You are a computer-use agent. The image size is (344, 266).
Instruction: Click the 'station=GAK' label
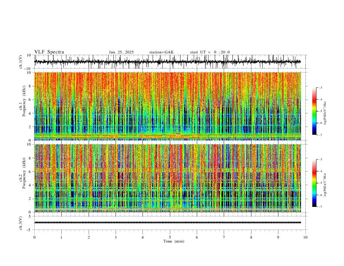click(x=161, y=52)
